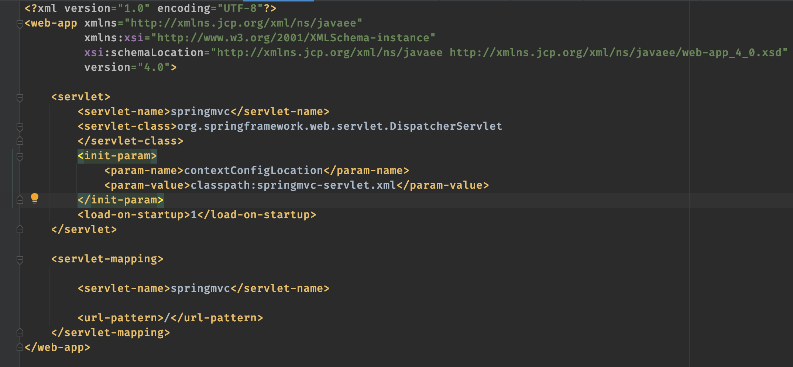The width and height of the screenshot is (793, 367).
Task: Select the highlighted opening init-param tag
Action: tap(117, 155)
